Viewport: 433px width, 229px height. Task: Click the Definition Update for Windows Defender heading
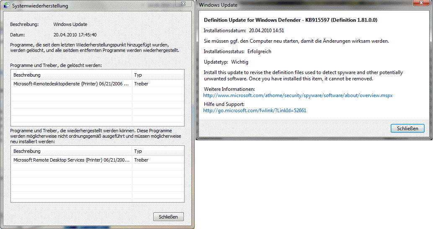[x=291, y=20]
